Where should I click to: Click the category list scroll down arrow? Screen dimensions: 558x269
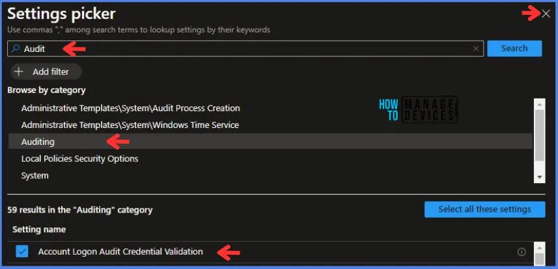540,177
